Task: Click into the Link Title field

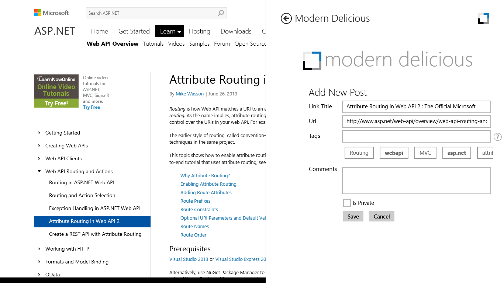Action: pos(417,106)
